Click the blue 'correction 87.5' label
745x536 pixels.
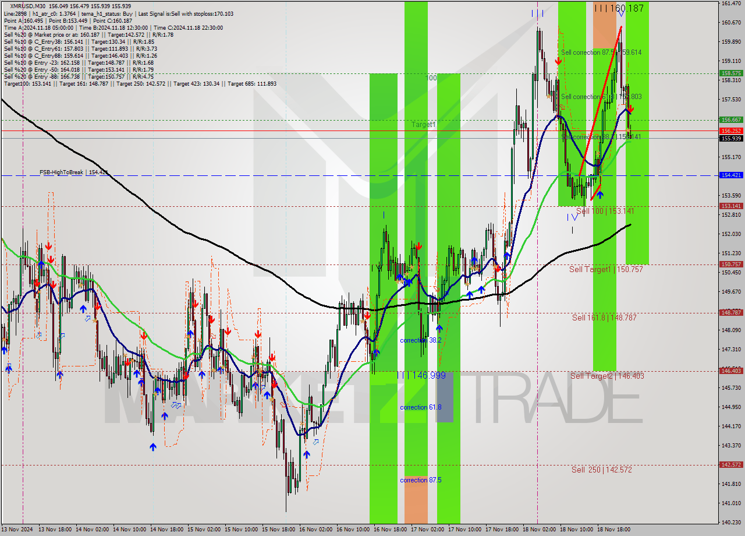(420, 480)
